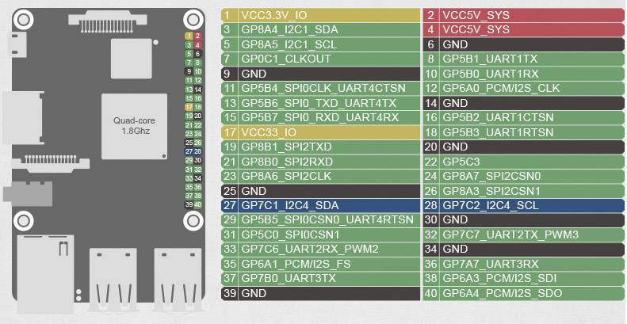Open pin 7 GP0C1_CLKOUT entry

click(x=319, y=59)
